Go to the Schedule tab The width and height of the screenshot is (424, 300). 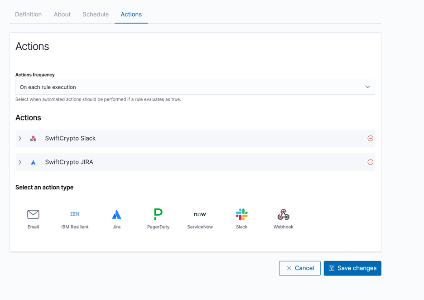[96, 15]
